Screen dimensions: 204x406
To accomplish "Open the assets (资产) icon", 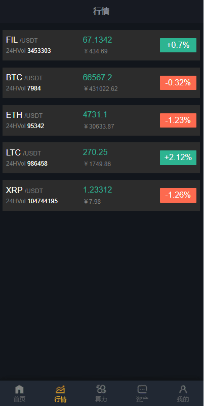I will pos(142,389).
